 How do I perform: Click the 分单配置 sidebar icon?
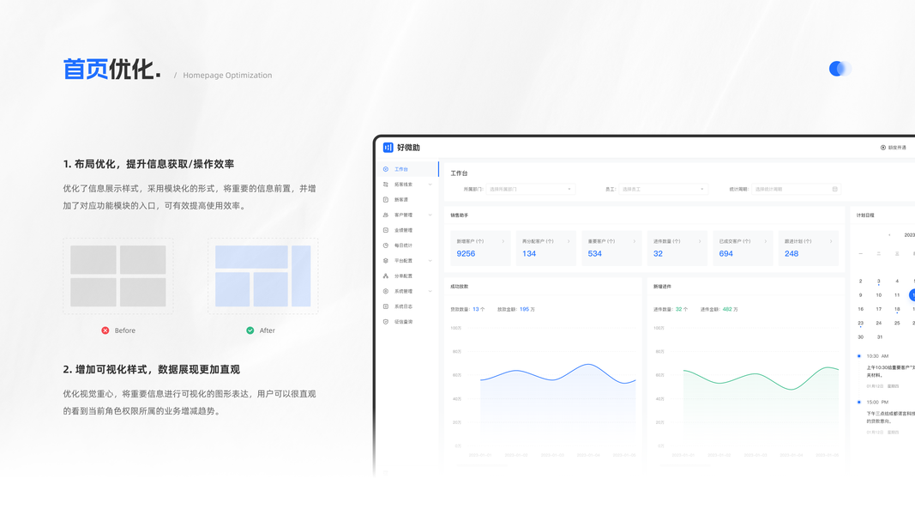[386, 276]
